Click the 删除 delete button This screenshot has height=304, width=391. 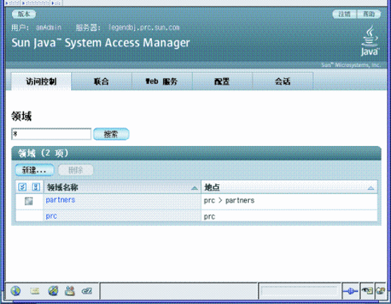76,170
